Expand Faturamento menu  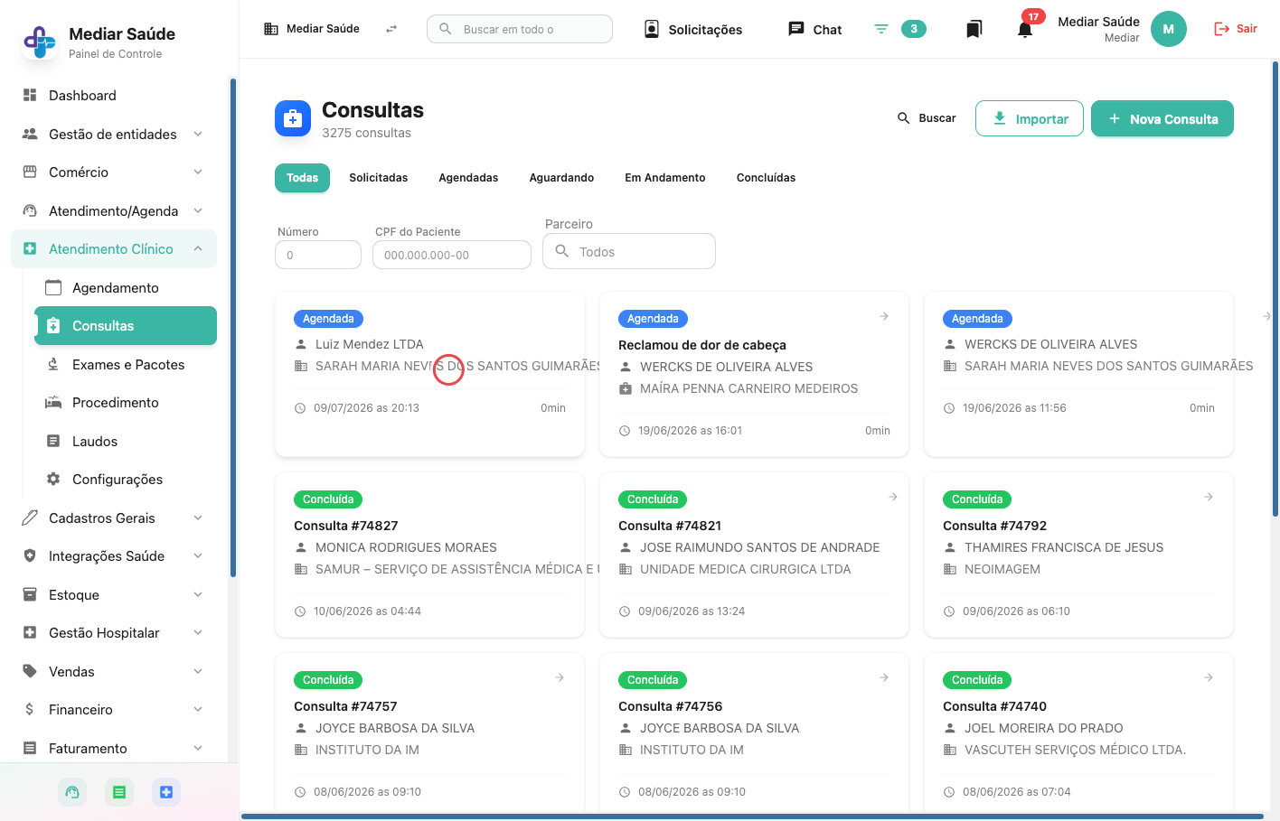point(114,749)
